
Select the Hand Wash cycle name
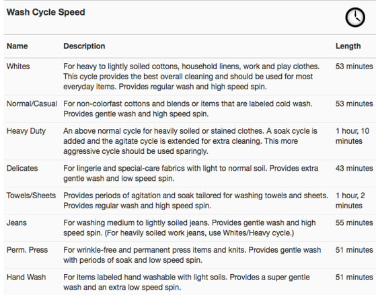(x=26, y=277)
